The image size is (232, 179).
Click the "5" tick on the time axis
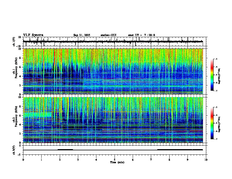coord(115,160)
